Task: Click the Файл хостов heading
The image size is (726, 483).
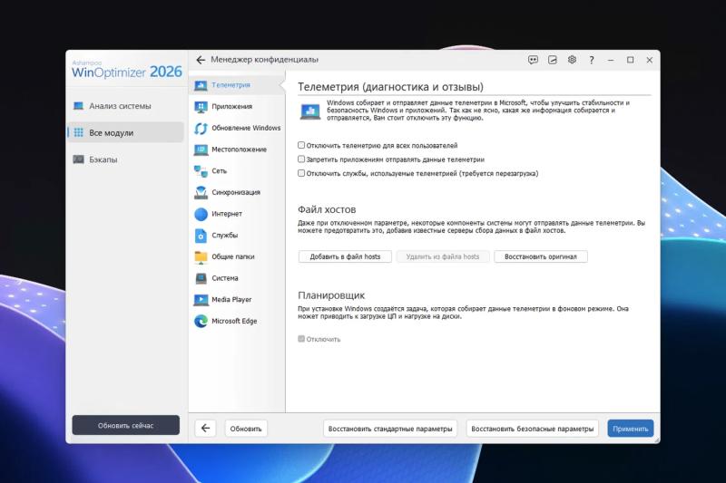Action: tap(327, 210)
